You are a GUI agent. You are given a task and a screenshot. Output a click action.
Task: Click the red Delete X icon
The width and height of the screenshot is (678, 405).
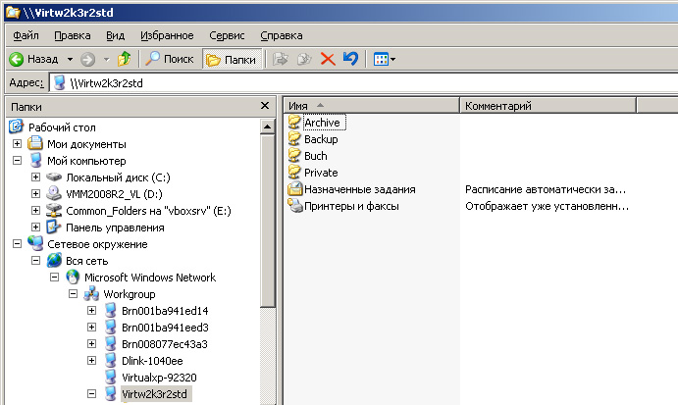(x=328, y=59)
